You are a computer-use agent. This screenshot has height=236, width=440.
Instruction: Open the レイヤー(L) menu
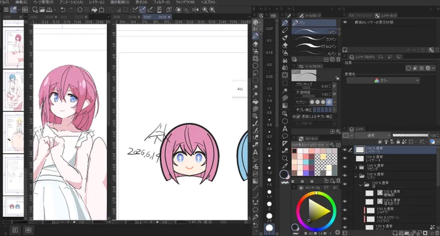(x=96, y=2)
